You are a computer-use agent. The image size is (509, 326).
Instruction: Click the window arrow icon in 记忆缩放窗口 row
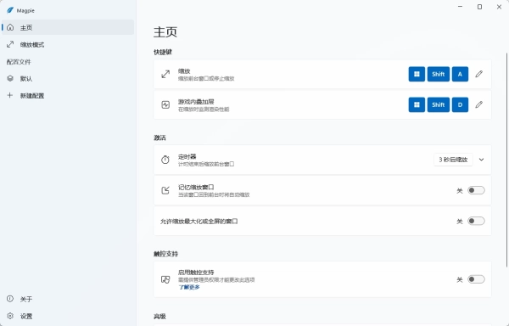pyautogui.click(x=165, y=190)
